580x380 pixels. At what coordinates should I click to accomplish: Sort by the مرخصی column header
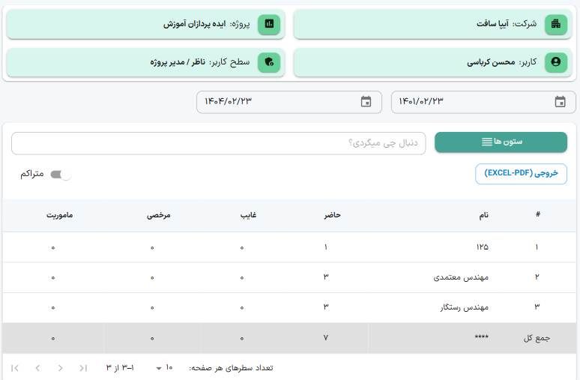[x=158, y=215]
